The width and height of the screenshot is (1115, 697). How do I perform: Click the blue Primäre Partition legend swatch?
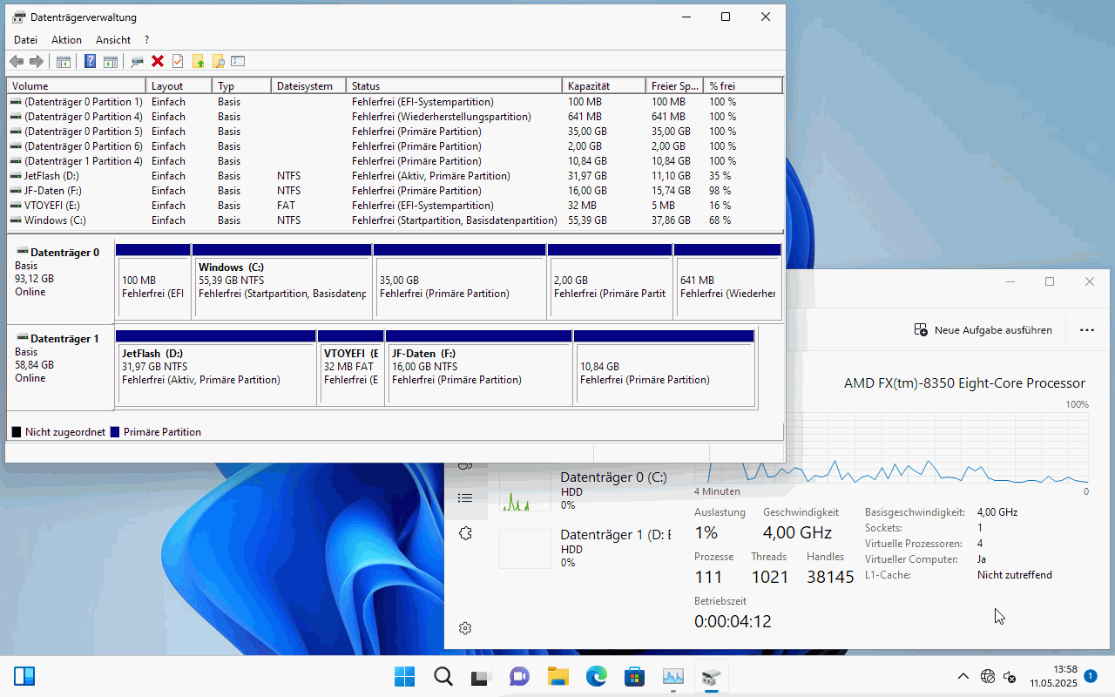point(115,432)
